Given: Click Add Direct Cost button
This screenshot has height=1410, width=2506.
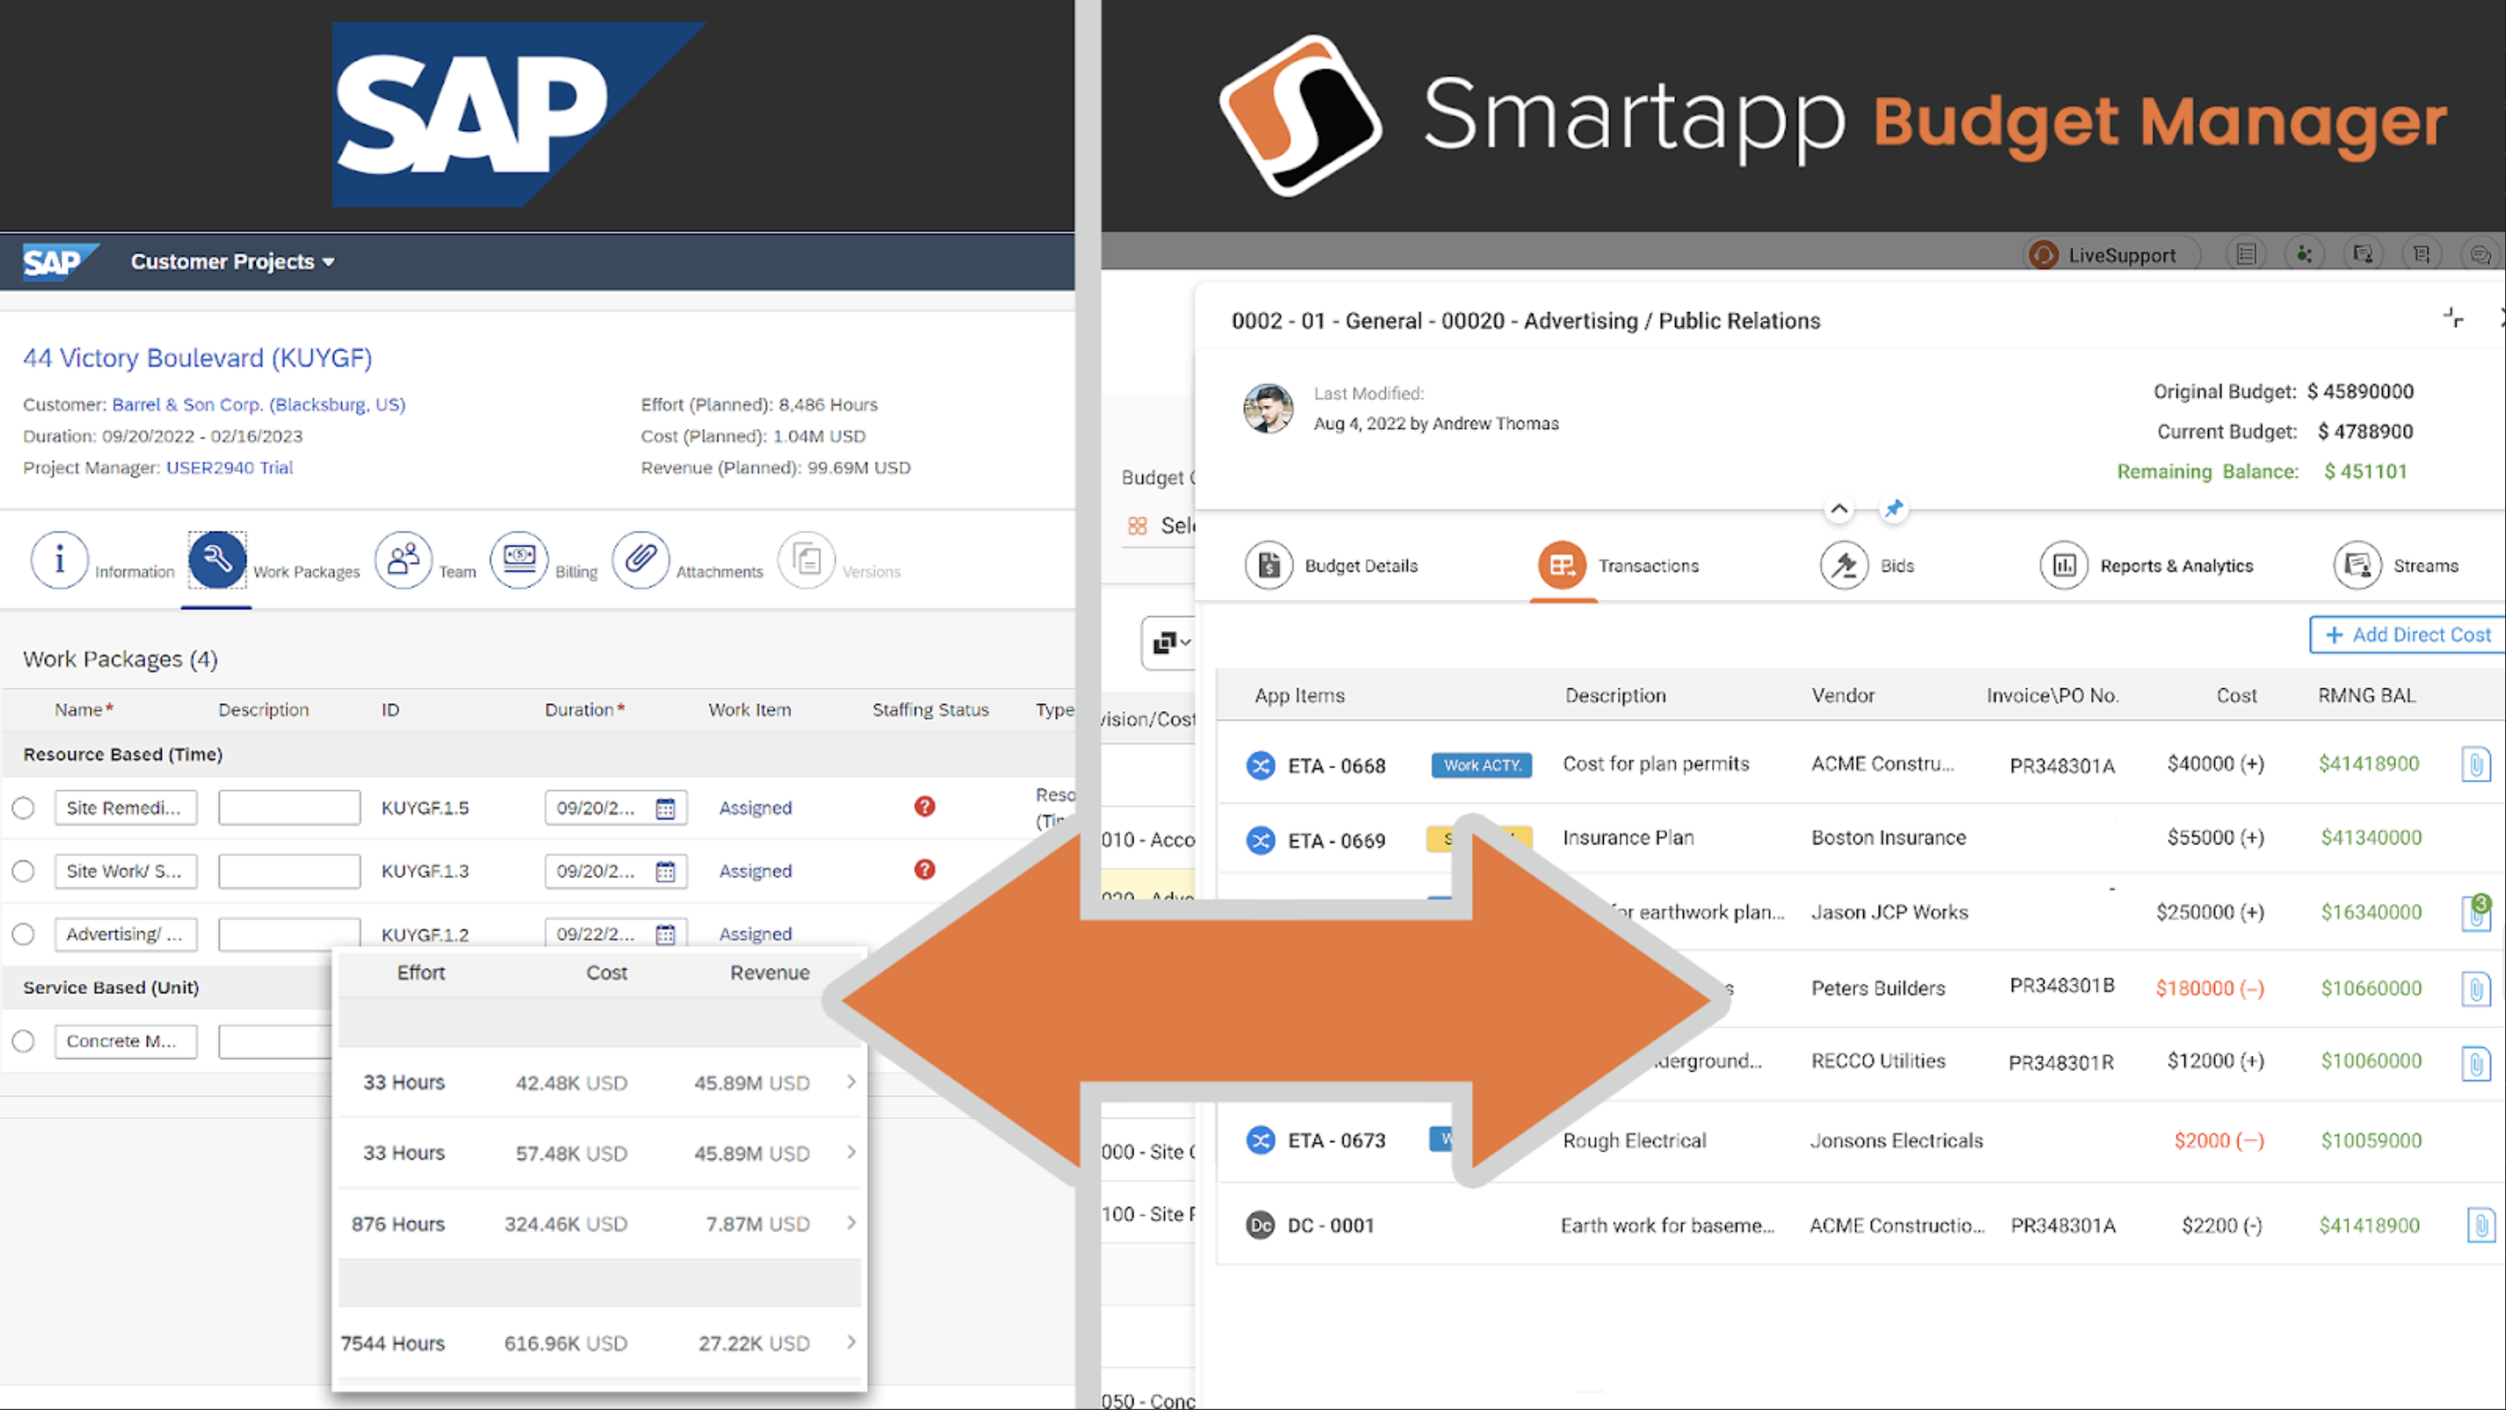Looking at the screenshot, I should click(x=2407, y=635).
